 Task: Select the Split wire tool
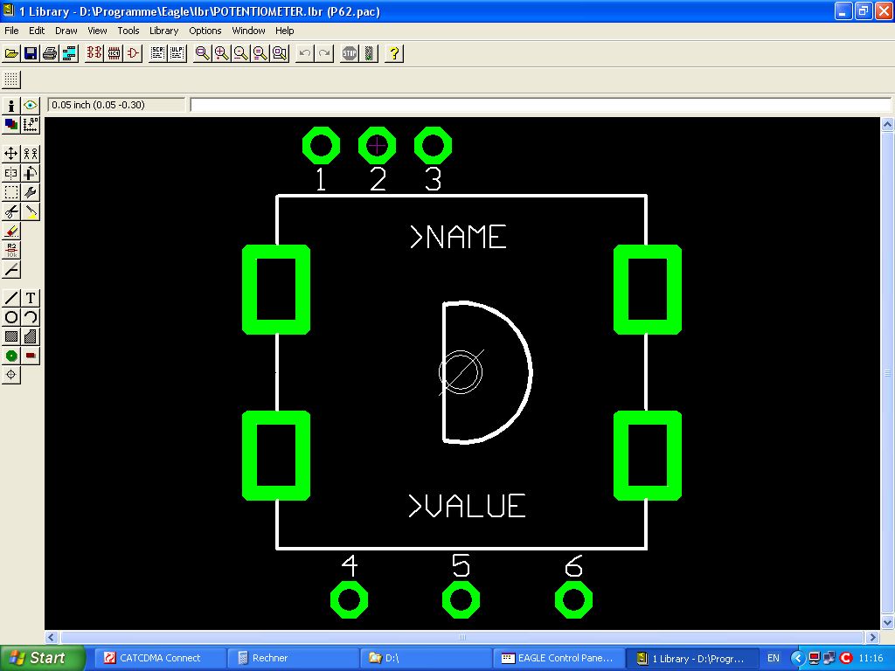10,269
